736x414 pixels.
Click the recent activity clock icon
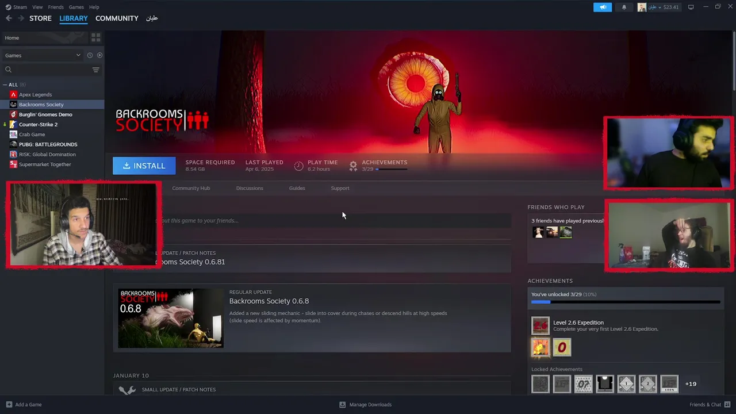[90, 55]
